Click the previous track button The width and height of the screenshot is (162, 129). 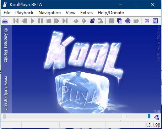point(16,21)
